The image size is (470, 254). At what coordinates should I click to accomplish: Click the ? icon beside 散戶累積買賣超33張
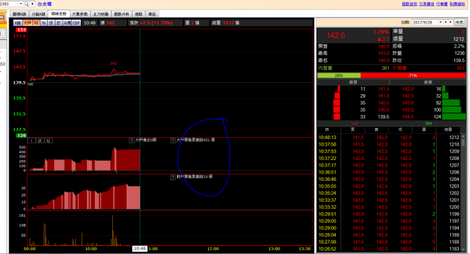point(172,177)
